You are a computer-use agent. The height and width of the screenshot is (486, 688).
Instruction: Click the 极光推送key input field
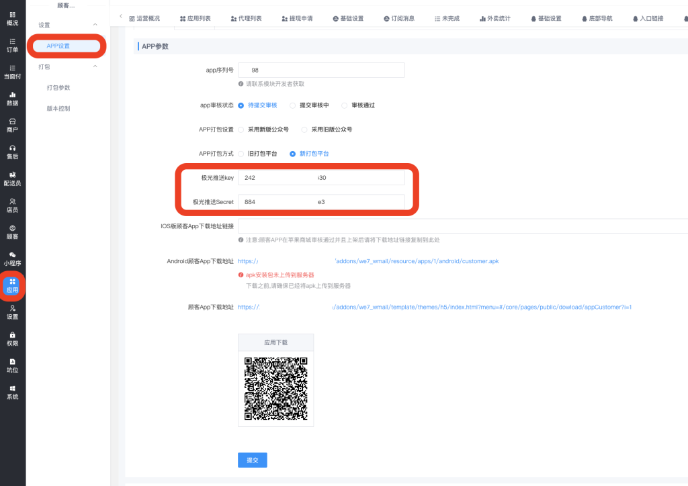click(321, 178)
